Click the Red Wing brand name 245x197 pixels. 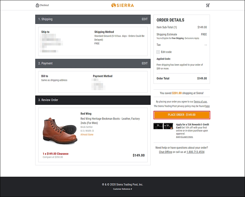[86, 114]
